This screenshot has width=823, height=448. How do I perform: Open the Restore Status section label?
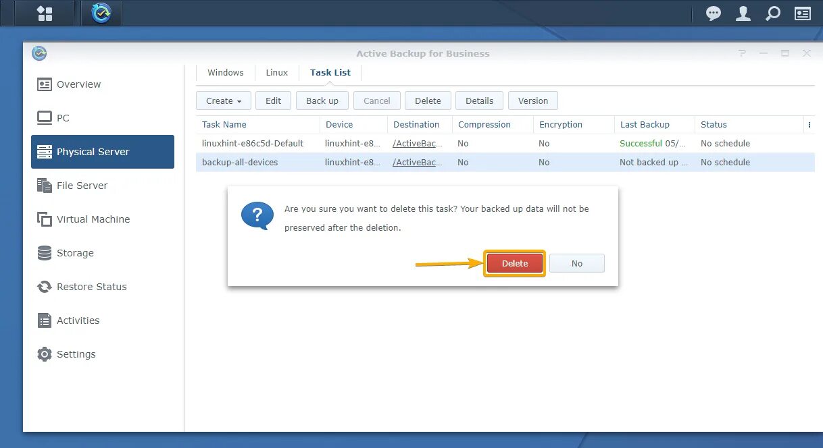[x=92, y=287]
